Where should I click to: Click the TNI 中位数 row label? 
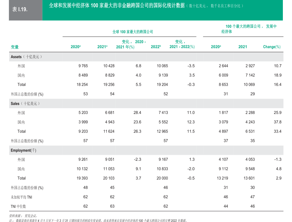coord(18,207)
